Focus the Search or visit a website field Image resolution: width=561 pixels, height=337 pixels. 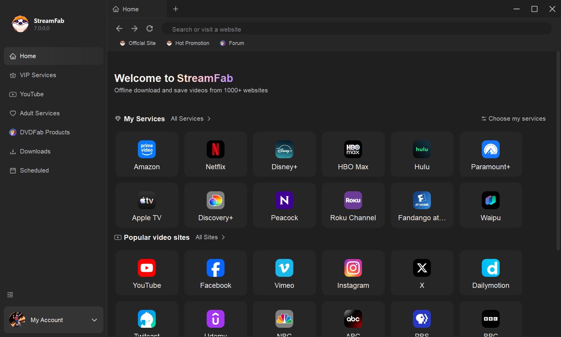pyautogui.click(x=356, y=29)
